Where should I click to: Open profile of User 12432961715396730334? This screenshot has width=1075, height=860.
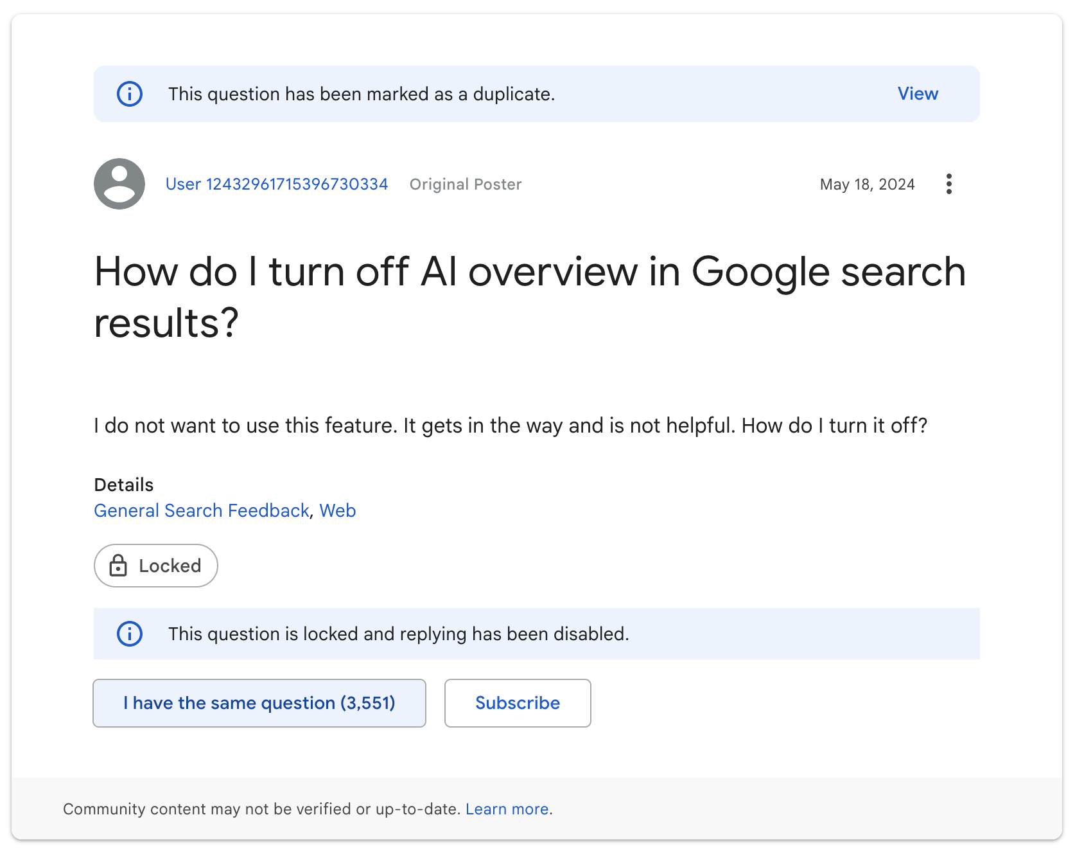click(277, 184)
